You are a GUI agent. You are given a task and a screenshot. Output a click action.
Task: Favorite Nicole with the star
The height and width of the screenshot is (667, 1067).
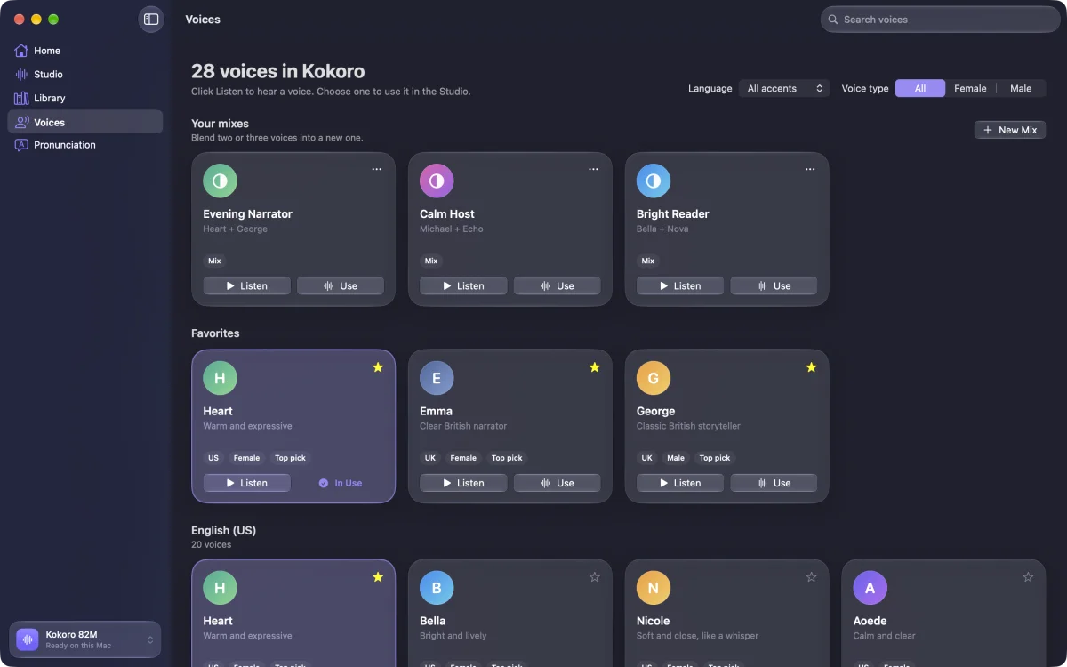coord(811,577)
